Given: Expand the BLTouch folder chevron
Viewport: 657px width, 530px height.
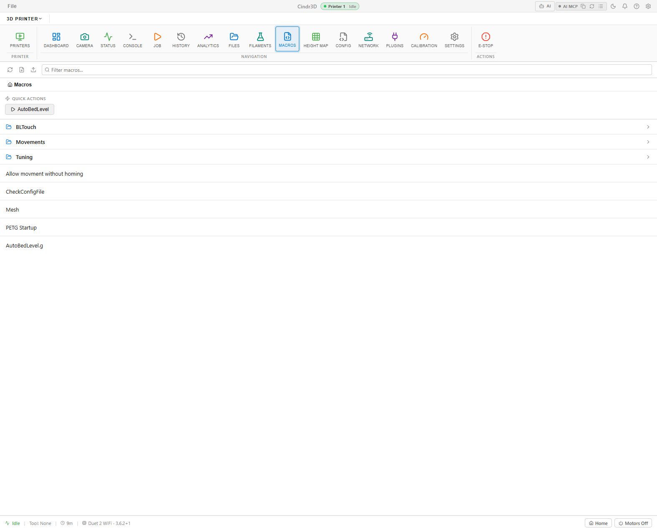Looking at the screenshot, I should (x=648, y=127).
